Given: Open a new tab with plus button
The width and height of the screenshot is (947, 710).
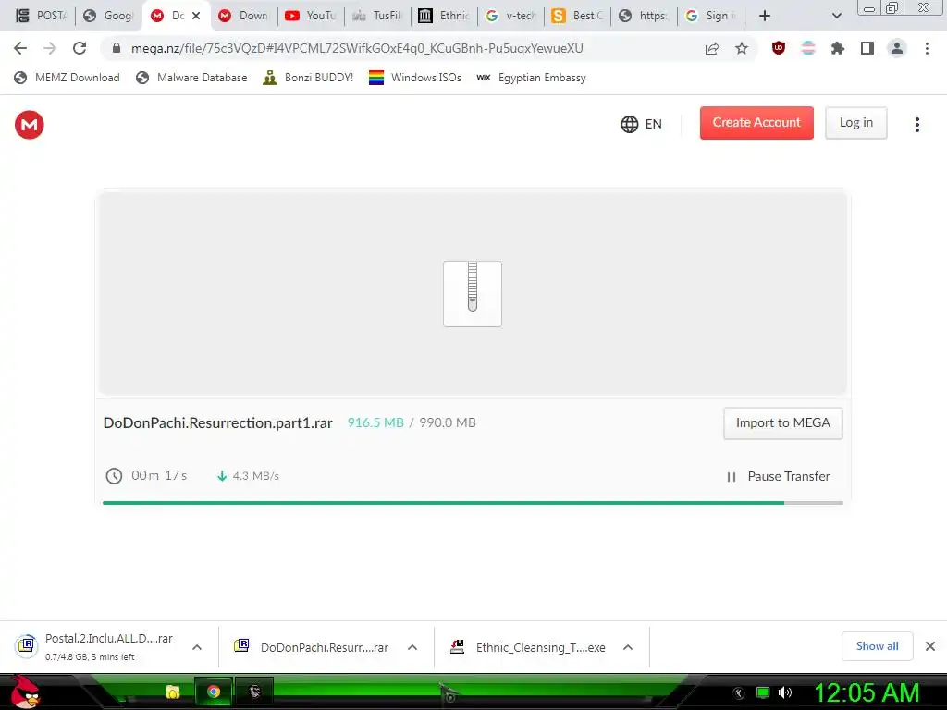Looking at the screenshot, I should [765, 16].
